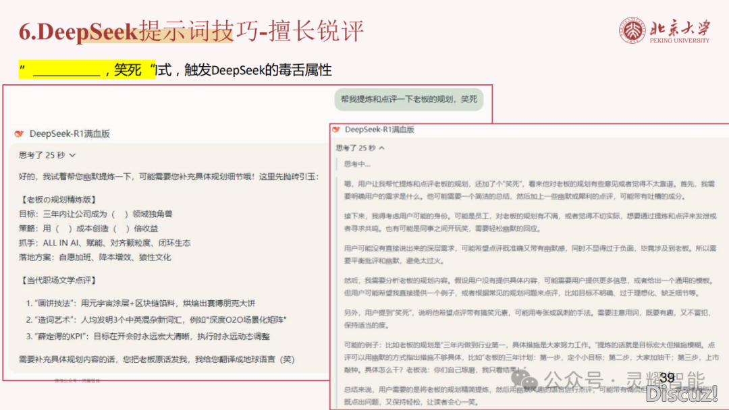Click the closing line '需要补充具体规划内容的话'
The width and height of the screenshot is (729, 410).
point(157,359)
